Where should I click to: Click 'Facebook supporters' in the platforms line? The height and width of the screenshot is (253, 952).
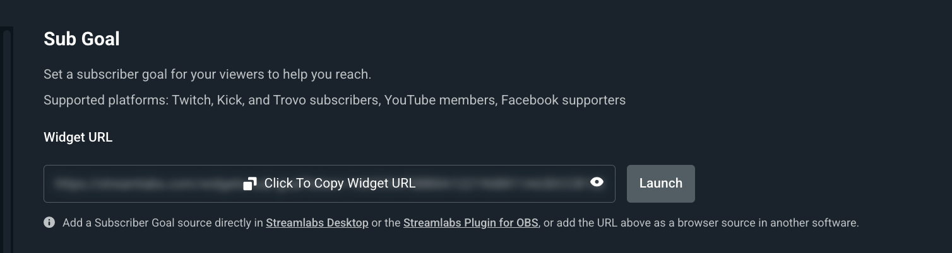563,100
